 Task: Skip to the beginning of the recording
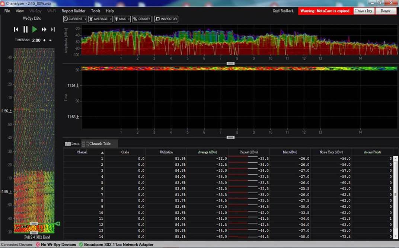tap(16, 29)
